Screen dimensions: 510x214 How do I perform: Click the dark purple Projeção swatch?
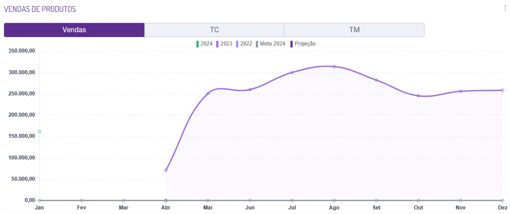291,44
